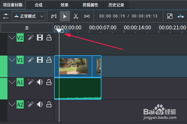
Task: Switch to the 效果 tab
Action: (x=64, y=5)
